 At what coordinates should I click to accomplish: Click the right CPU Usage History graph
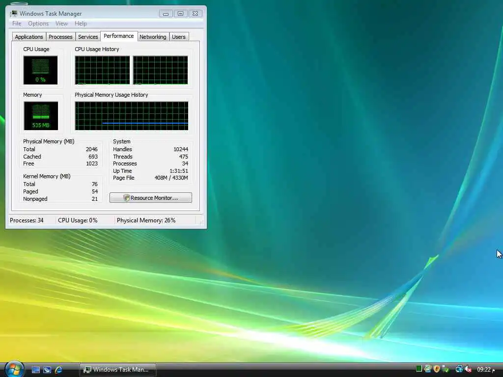click(161, 70)
